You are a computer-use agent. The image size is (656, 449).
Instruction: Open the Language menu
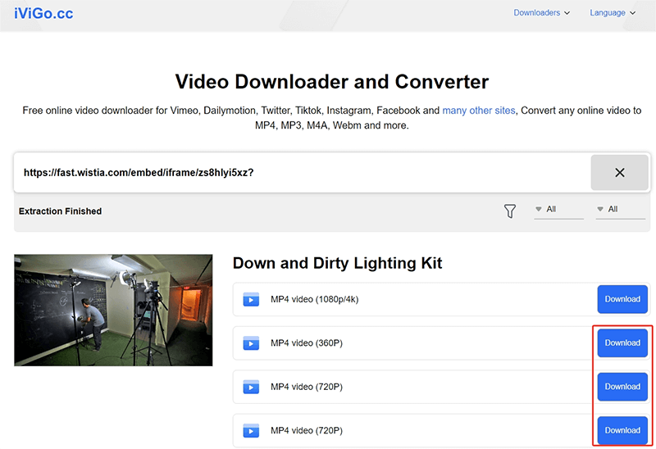coord(613,13)
